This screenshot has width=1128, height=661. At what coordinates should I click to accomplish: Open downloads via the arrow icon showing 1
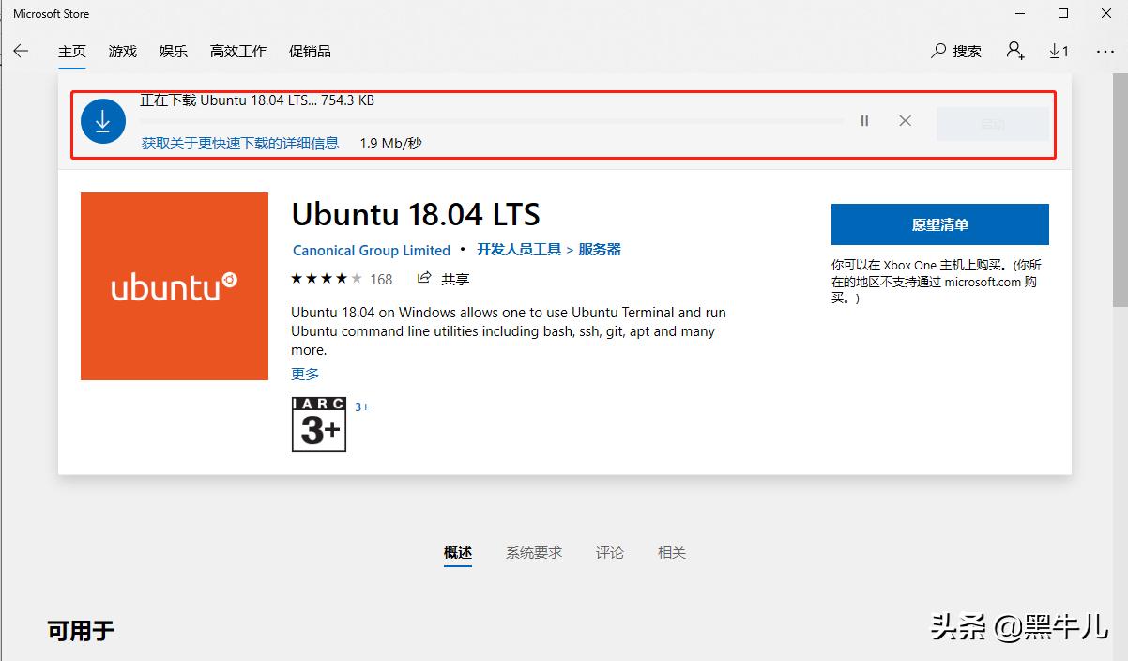(x=1059, y=51)
